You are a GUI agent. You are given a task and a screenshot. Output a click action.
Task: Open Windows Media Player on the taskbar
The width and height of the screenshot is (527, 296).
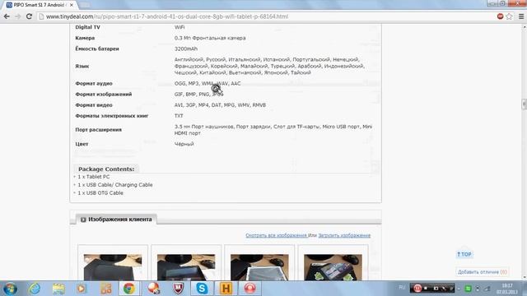[x=82, y=289]
